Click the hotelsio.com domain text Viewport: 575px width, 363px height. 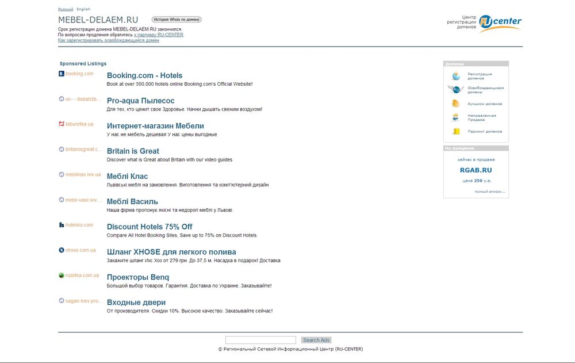click(x=79, y=225)
